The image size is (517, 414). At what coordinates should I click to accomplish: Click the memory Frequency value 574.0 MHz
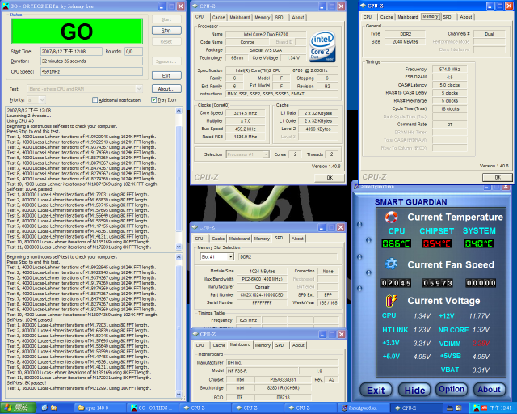coord(450,70)
